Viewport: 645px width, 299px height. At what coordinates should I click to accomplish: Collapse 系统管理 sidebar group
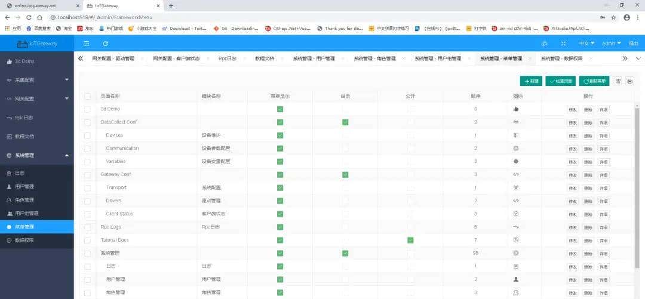coord(37,155)
